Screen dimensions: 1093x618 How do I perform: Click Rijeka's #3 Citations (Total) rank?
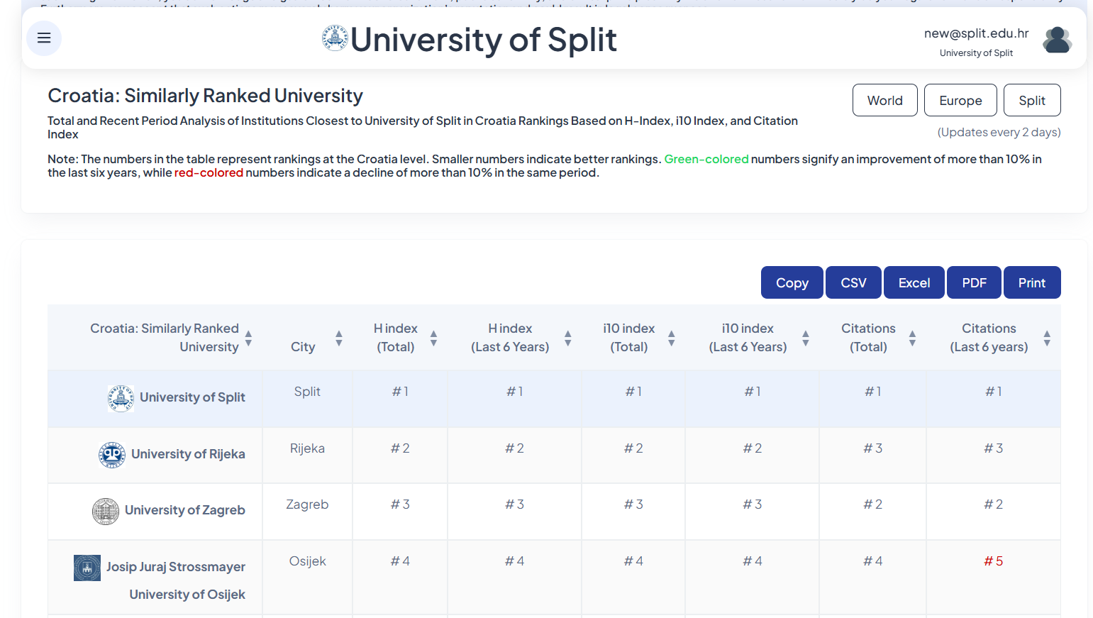[x=872, y=448]
